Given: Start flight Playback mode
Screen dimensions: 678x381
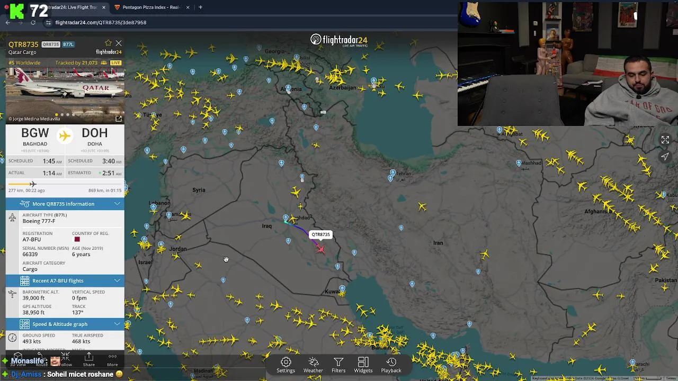Looking at the screenshot, I should 391,365.
